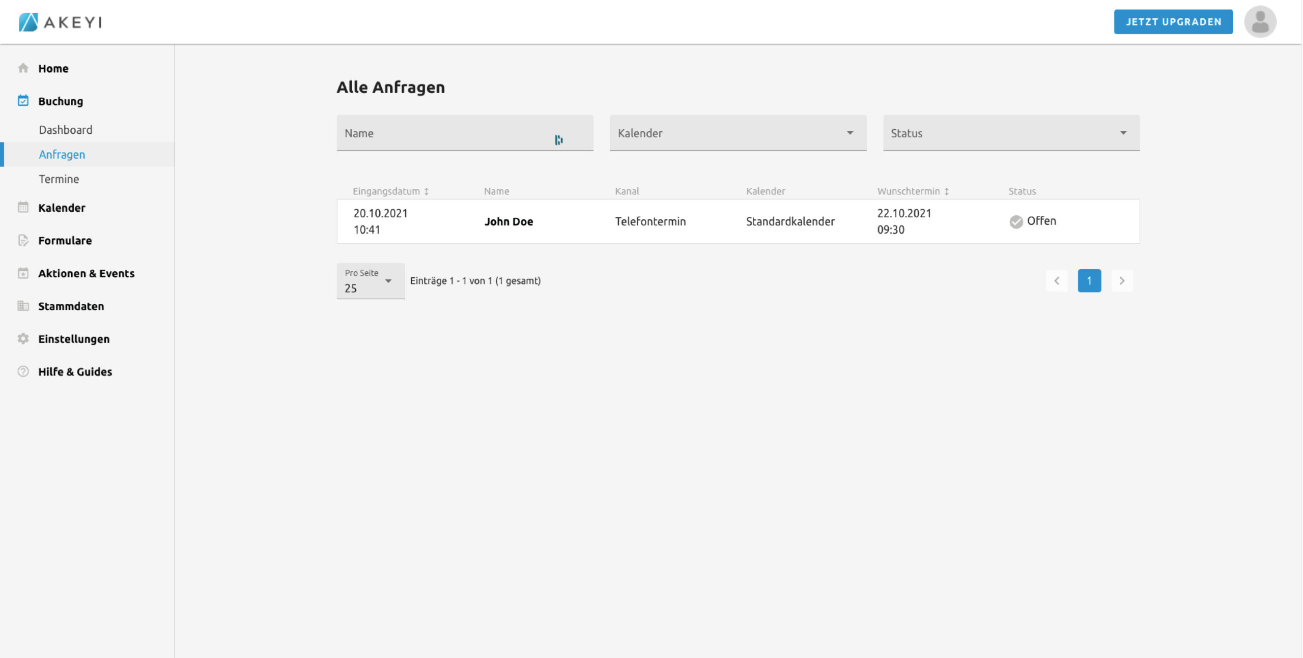Click the Home house icon
The image size is (1303, 658).
click(23, 68)
